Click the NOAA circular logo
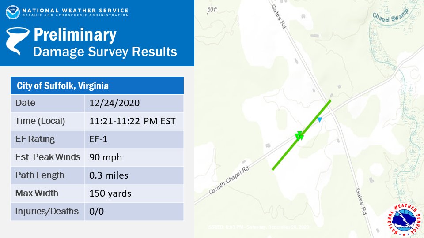This screenshot has width=424, height=238. click(12, 12)
